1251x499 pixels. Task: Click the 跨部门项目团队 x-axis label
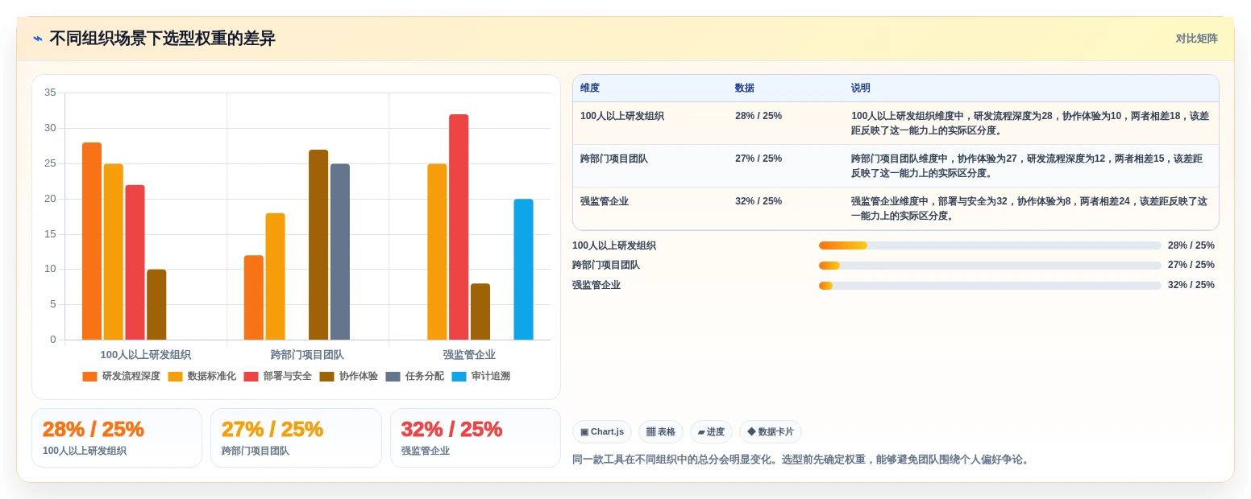point(307,355)
